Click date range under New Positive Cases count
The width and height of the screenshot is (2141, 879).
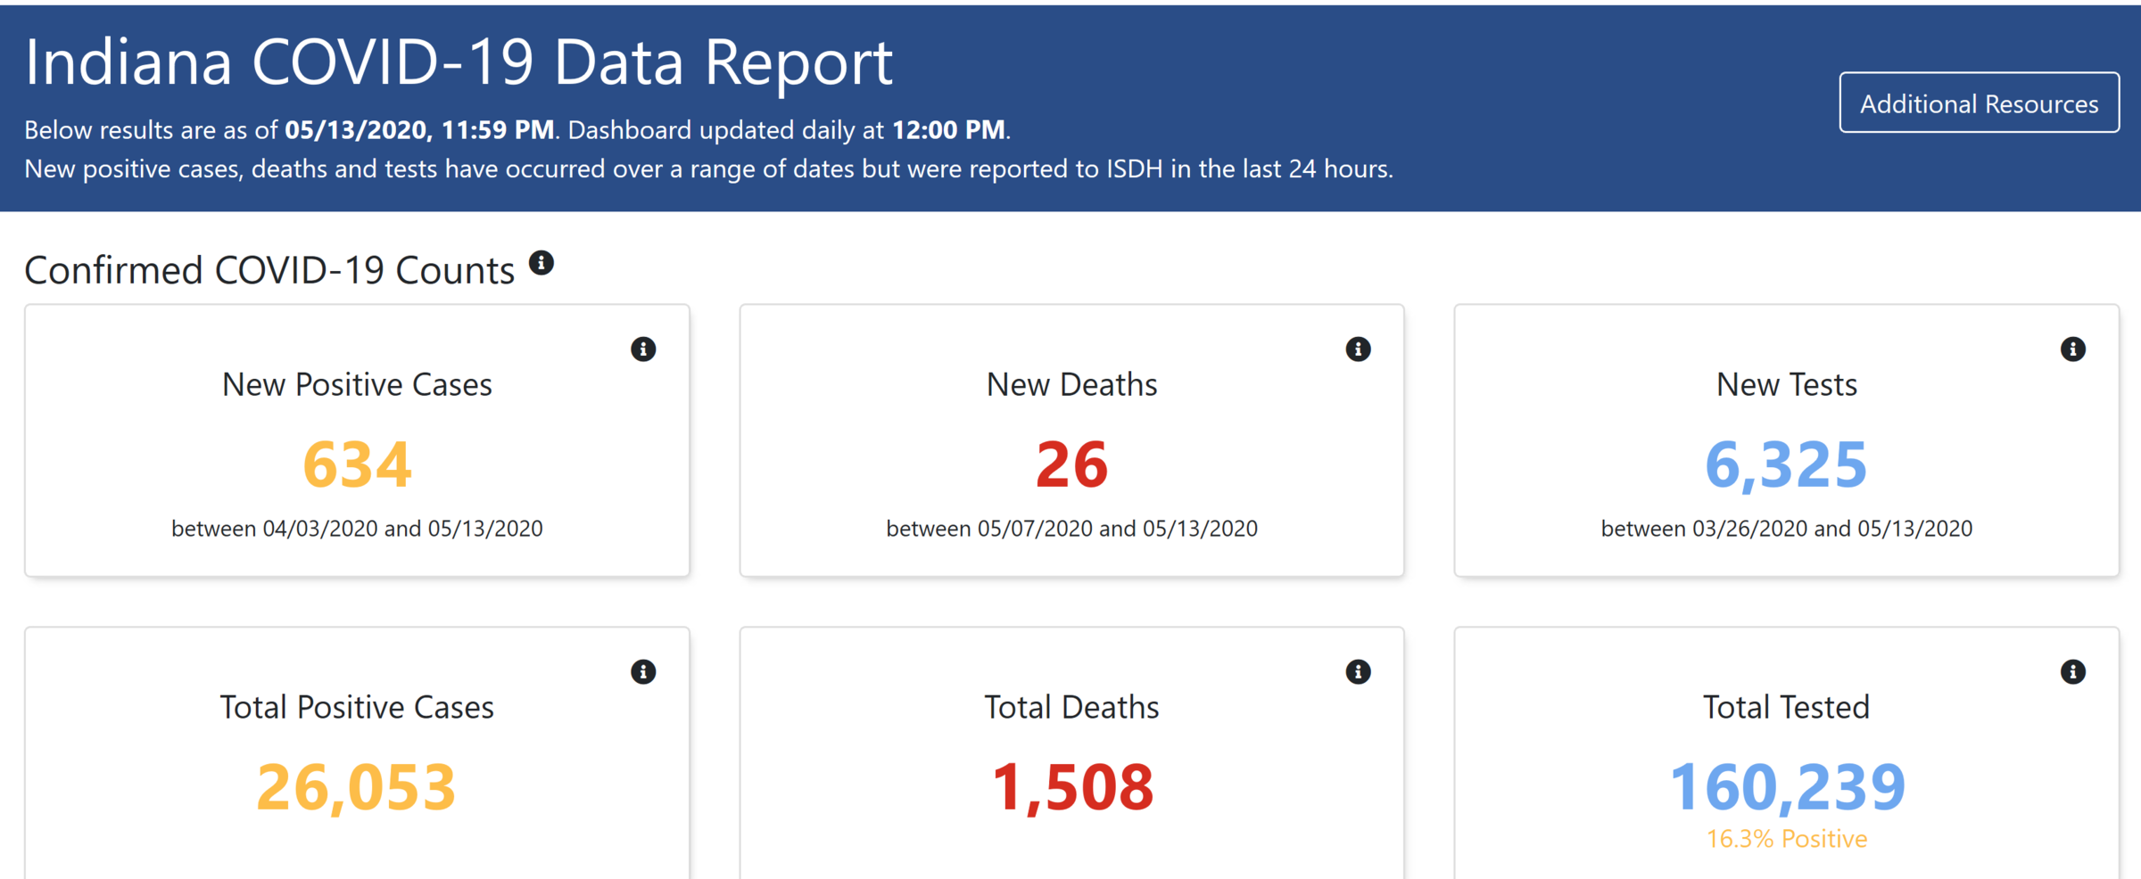tap(357, 529)
